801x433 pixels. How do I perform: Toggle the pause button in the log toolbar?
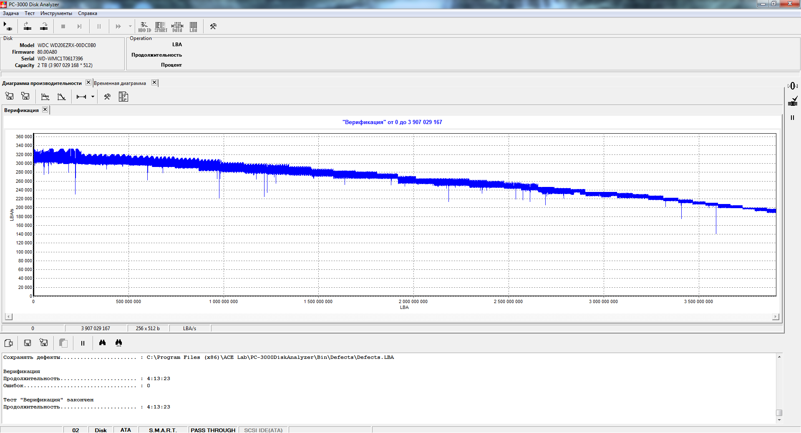tap(83, 343)
